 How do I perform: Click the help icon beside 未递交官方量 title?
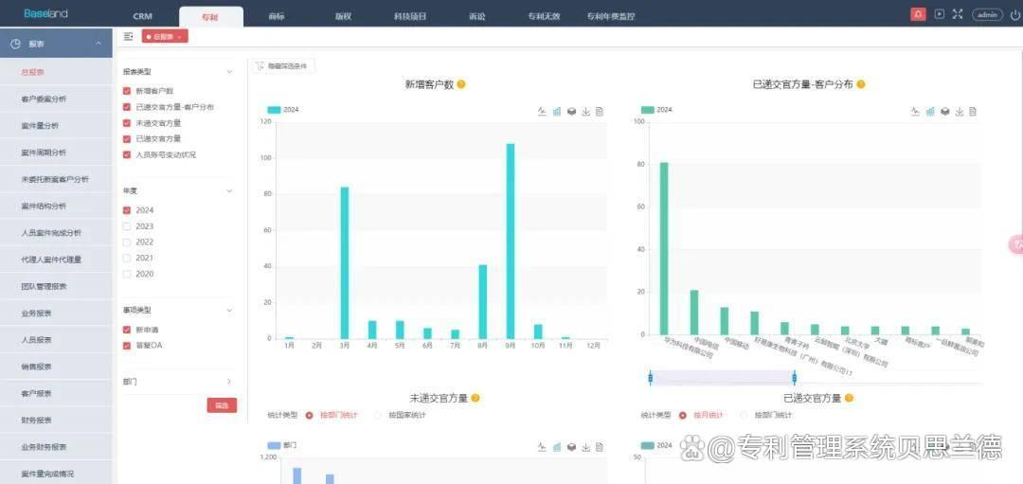click(476, 398)
